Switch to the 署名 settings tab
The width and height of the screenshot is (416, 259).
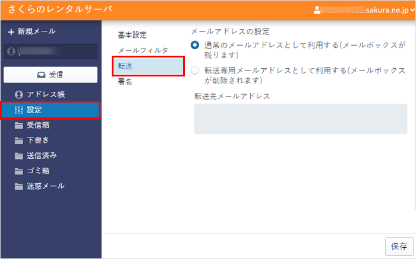click(x=125, y=82)
